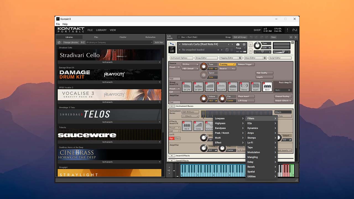Screen dimensions: 354x199
Task: Open Instrument Options
Action: [x=182, y=58]
